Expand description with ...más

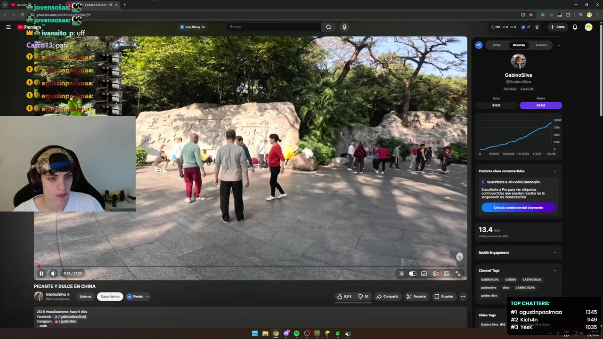coord(42,326)
